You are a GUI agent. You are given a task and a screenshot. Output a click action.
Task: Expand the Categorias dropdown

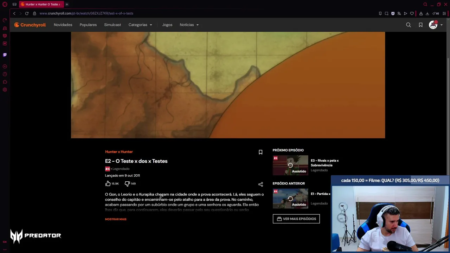click(140, 25)
